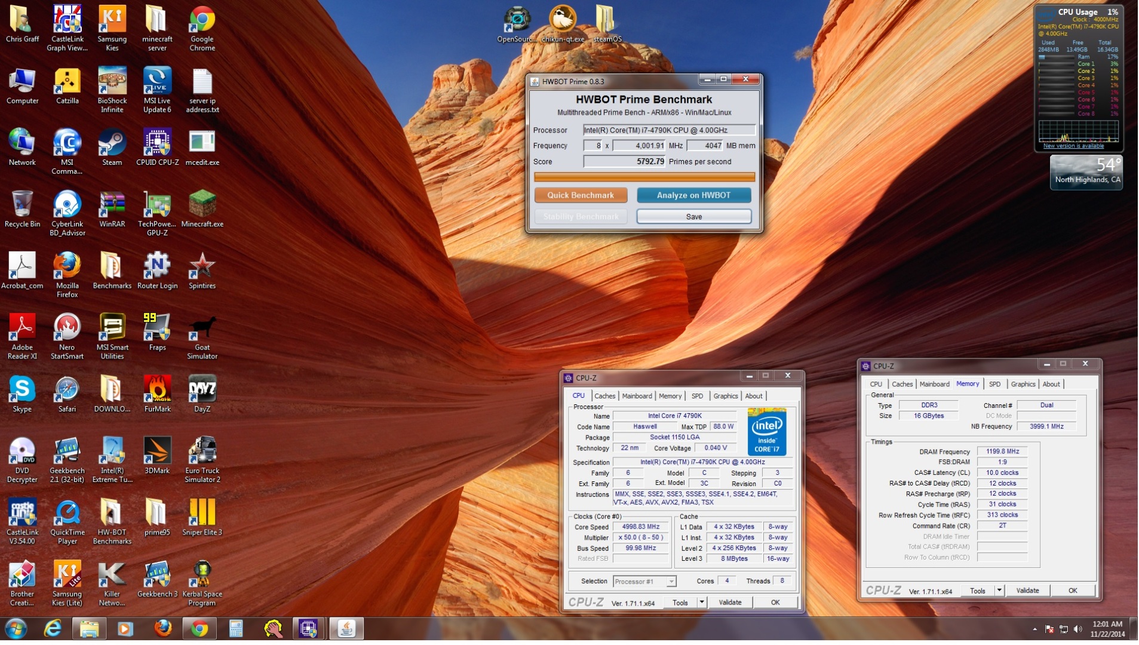
Task: Click the weather gadget for North Highlands
Action: [1086, 173]
